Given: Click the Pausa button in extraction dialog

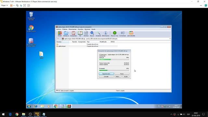Looking at the screenshot, I should tap(122, 74).
